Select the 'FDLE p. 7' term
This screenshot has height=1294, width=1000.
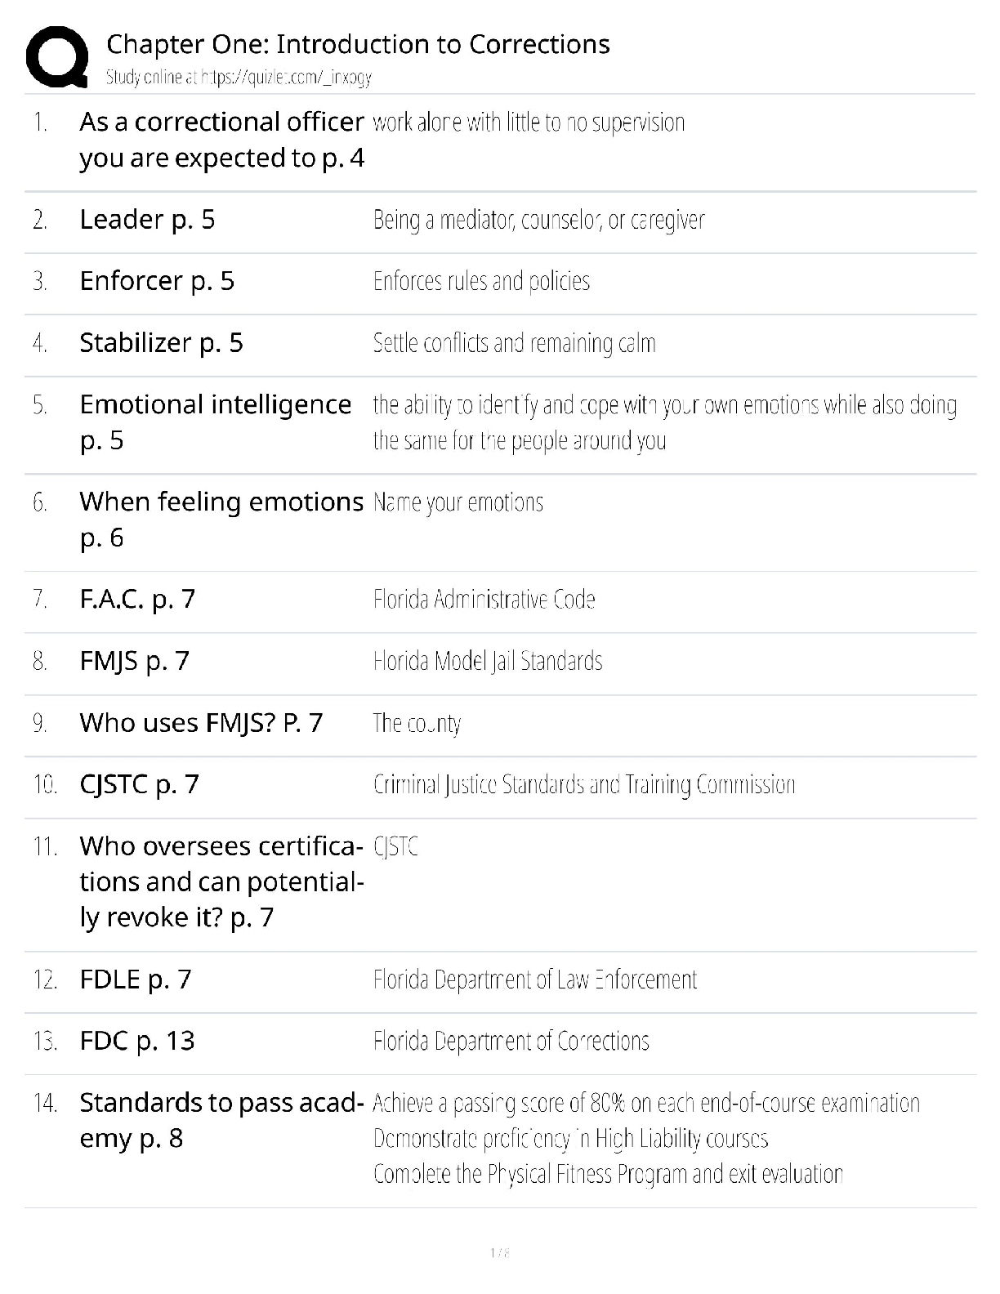coord(136,979)
